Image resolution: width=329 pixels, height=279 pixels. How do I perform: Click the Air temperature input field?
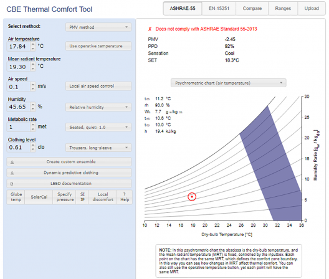coord(19,46)
